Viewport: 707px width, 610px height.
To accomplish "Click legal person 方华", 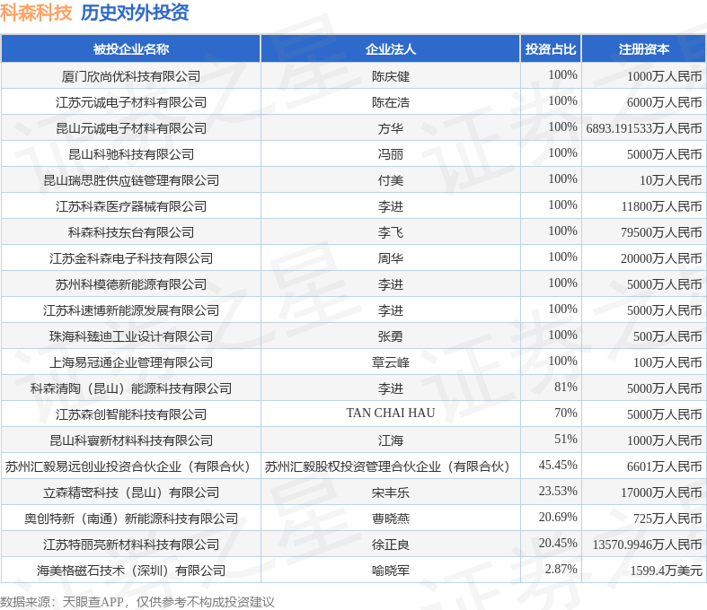I will click(x=391, y=128).
